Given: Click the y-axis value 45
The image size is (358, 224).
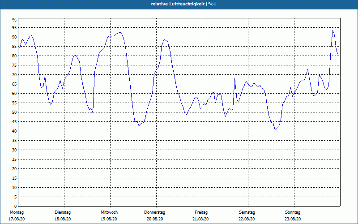Looking at the screenshot, I should 14,121.
